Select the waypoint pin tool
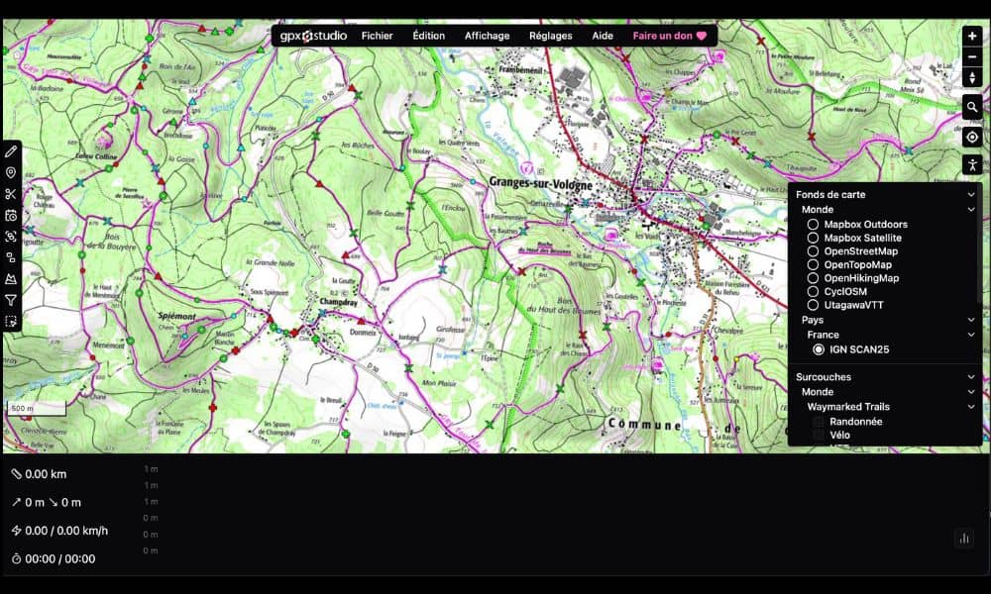This screenshot has width=991, height=594. click(x=11, y=173)
